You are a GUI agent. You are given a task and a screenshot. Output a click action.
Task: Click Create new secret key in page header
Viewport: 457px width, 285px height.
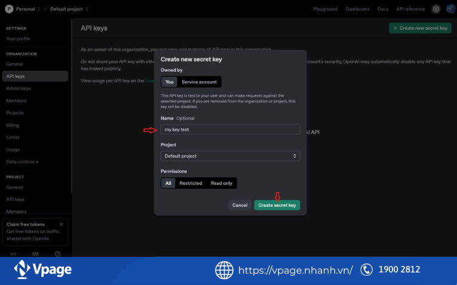tap(420, 28)
